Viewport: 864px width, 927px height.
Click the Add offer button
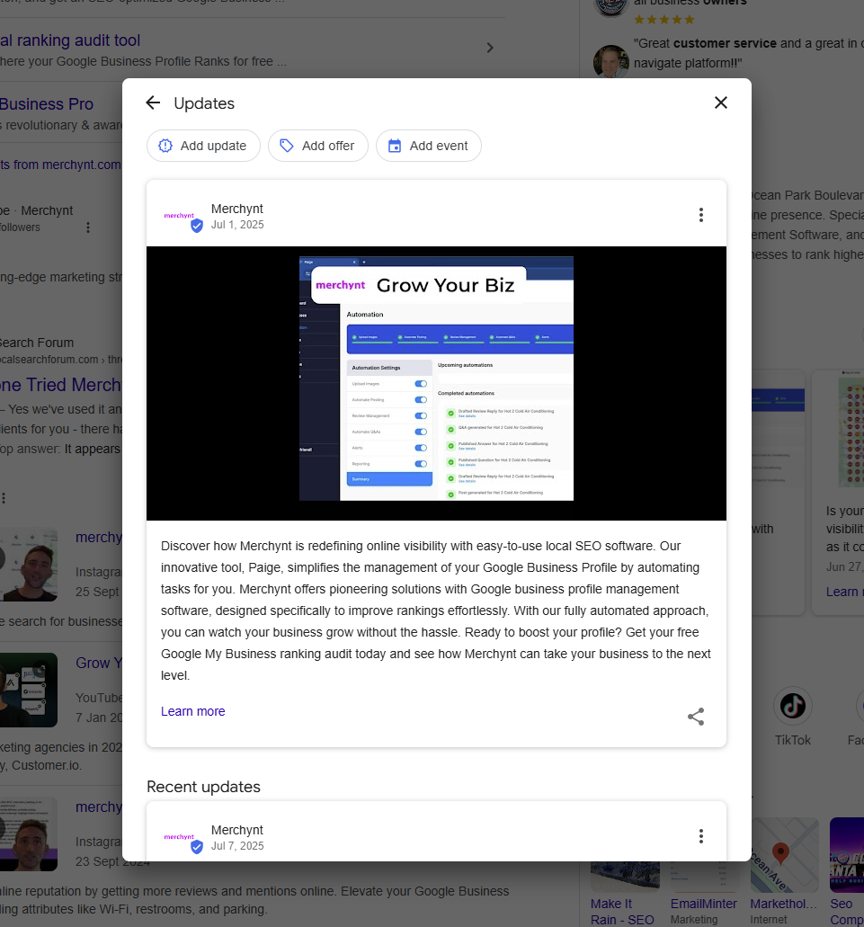tap(318, 146)
